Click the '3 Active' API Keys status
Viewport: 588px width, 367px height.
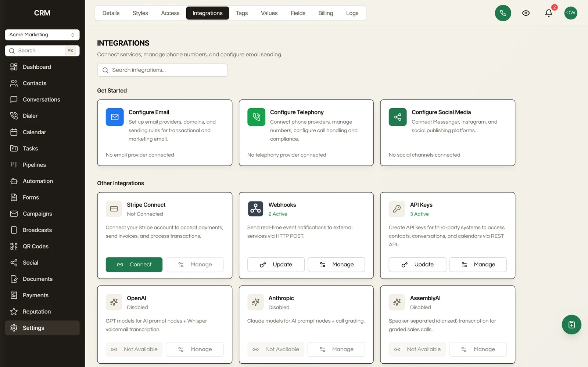[x=419, y=214]
